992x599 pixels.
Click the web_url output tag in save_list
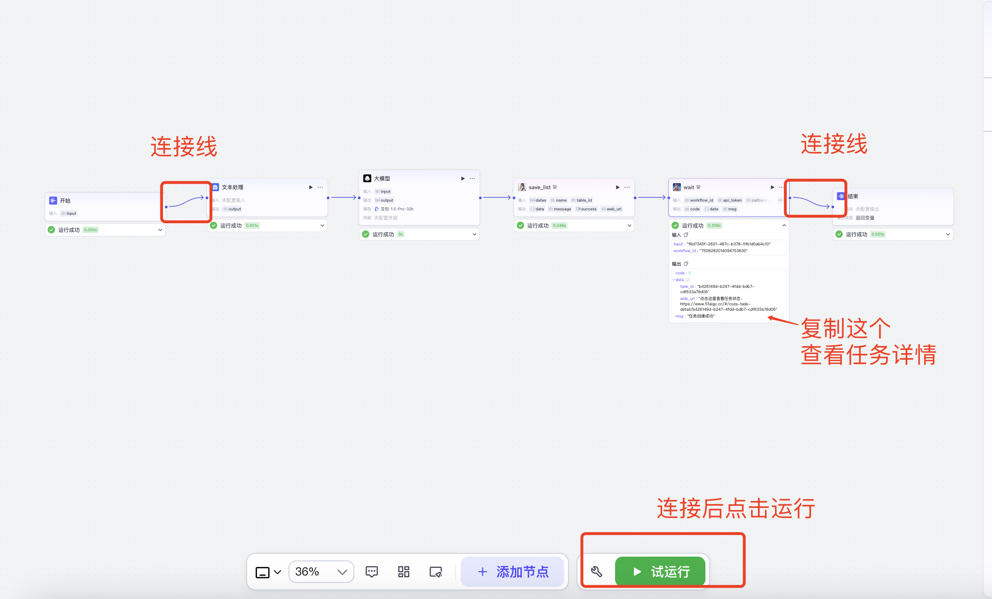pyautogui.click(x=611, y=209)
